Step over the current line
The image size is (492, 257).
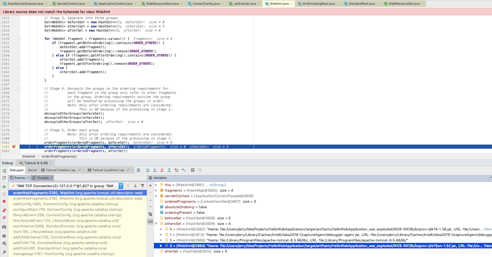tap(148, 170)
